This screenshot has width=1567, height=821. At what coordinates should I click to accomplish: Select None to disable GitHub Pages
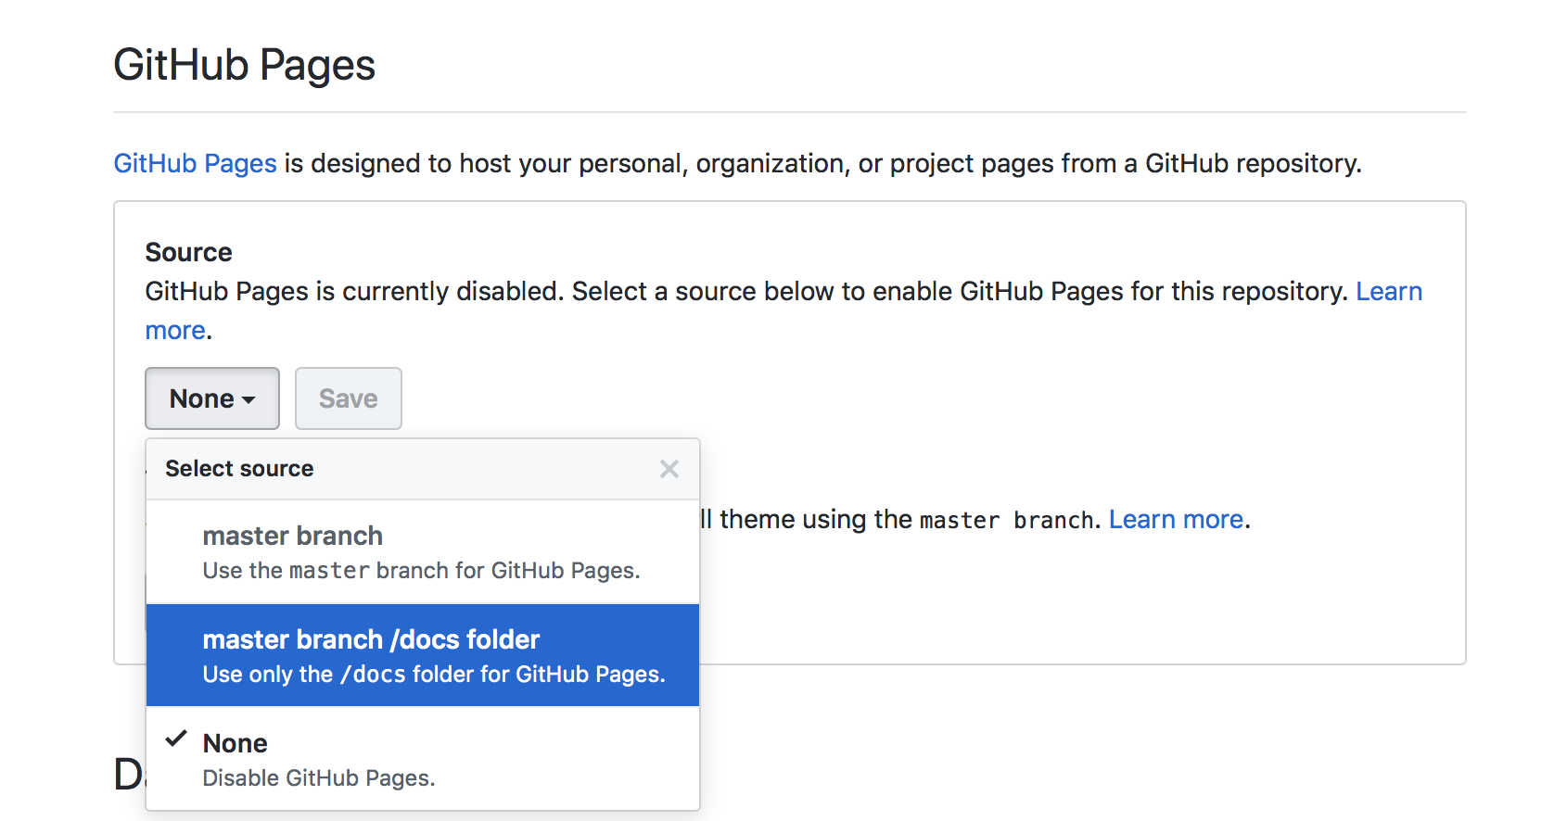(236, 743)
